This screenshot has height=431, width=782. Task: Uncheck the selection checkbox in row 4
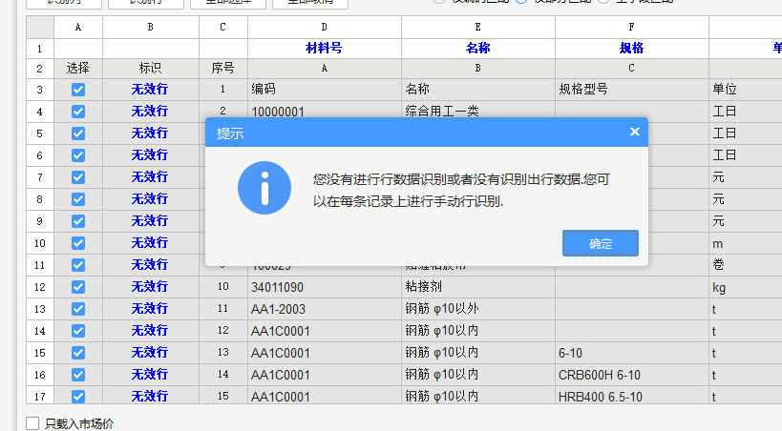pos(78,112)
